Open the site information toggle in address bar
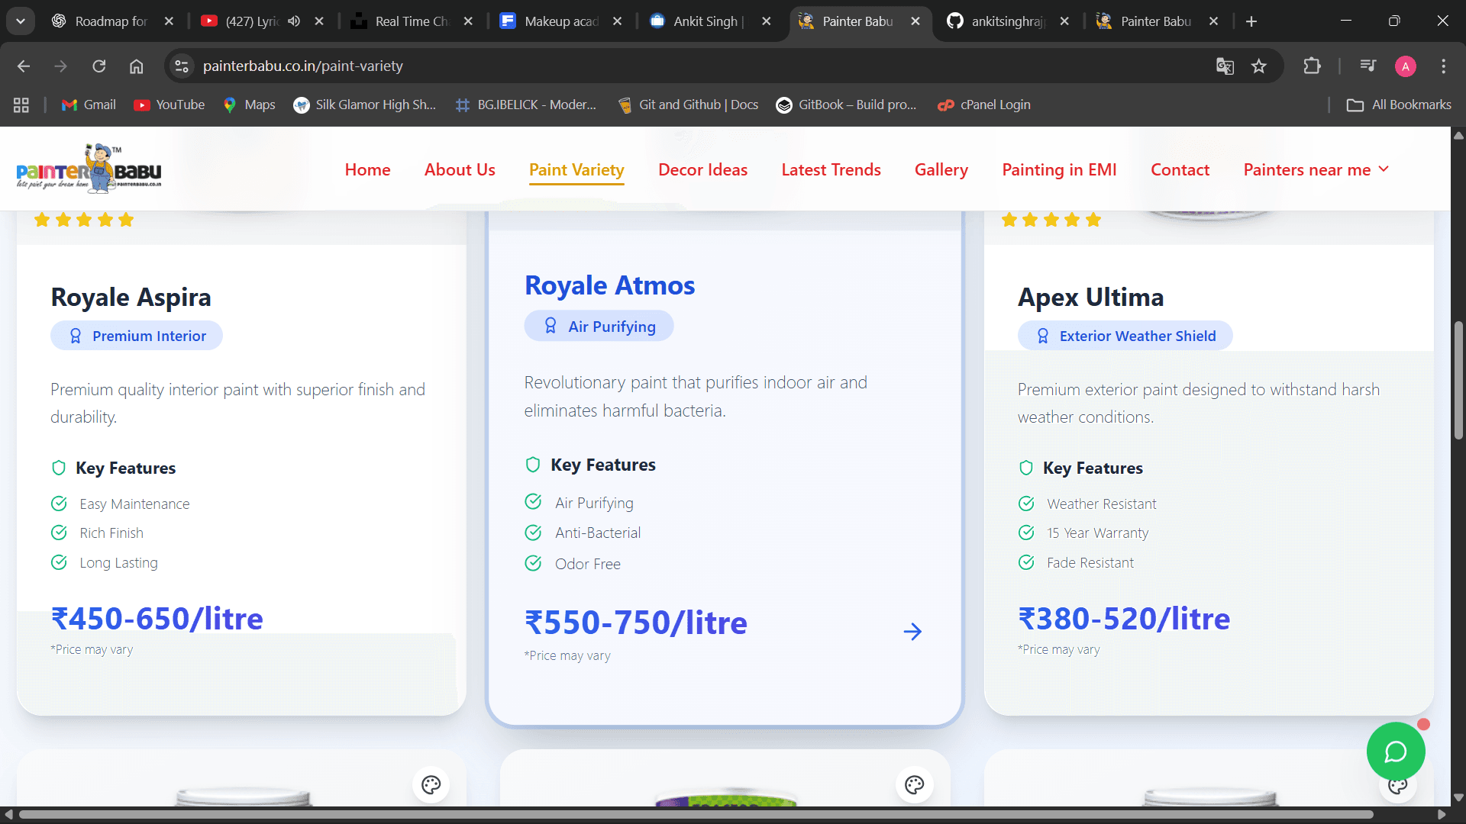Screen dimensions: 1466x824 (x=182, y=66)
